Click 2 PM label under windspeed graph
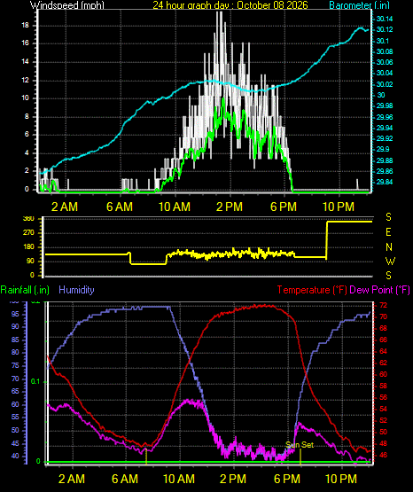 click(x=230, y=207)
